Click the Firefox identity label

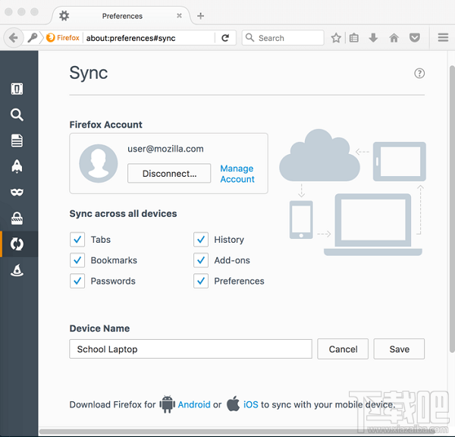(63, 38)
